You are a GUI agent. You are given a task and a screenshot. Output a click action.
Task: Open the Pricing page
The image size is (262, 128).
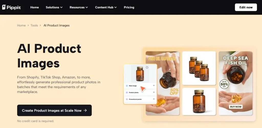coord(129,7)
